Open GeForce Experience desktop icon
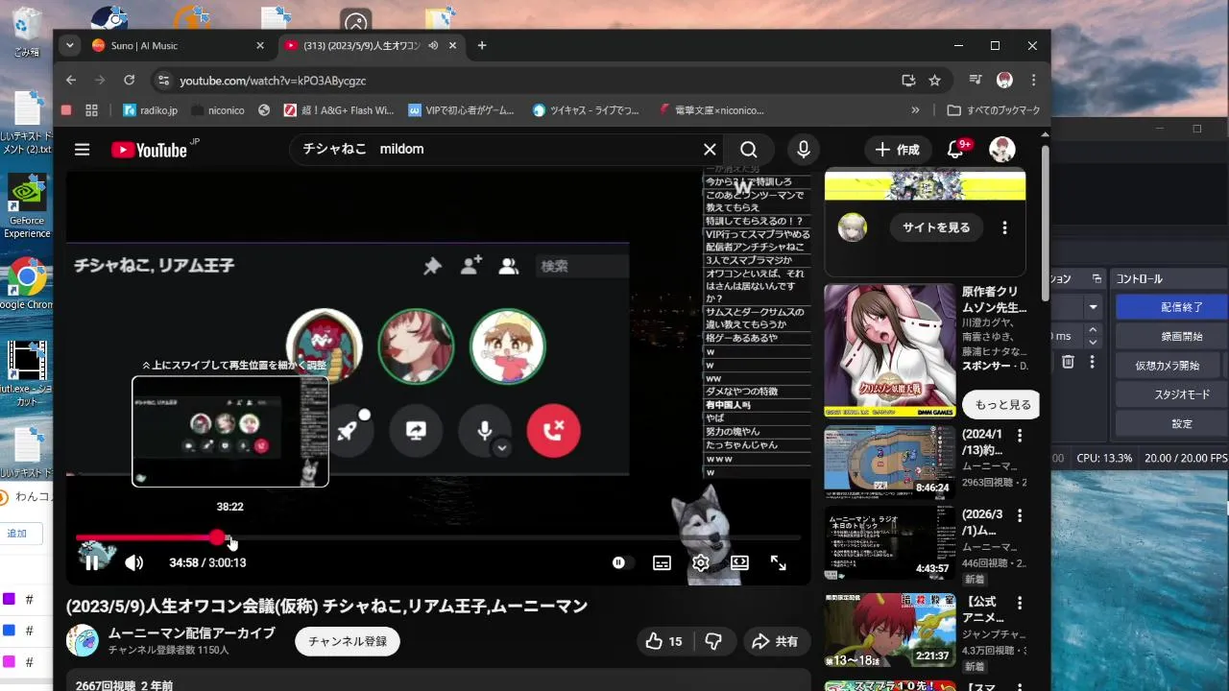The height and width of the screenshot is (691, 1229). pyautogui.click(x=26, y=206)
